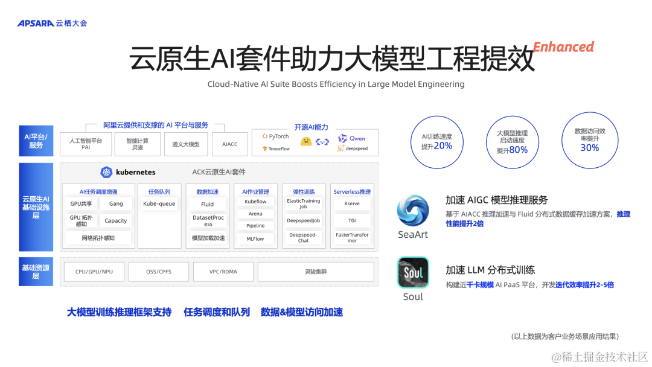Click the Kubeflow cell
The height and width of the screenshot is (367, 652).
tap(255, 202)
